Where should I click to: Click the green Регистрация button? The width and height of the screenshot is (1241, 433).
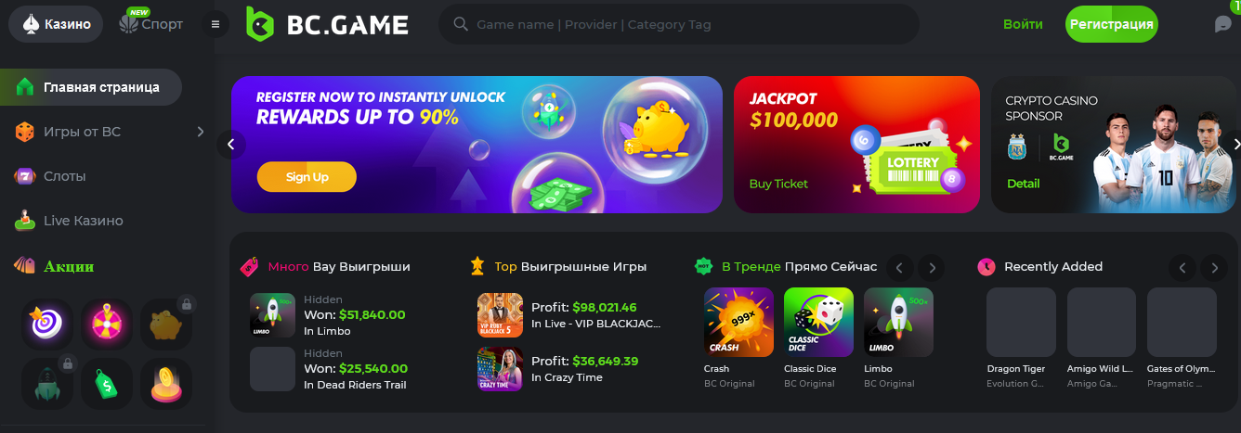(1112, 24)
